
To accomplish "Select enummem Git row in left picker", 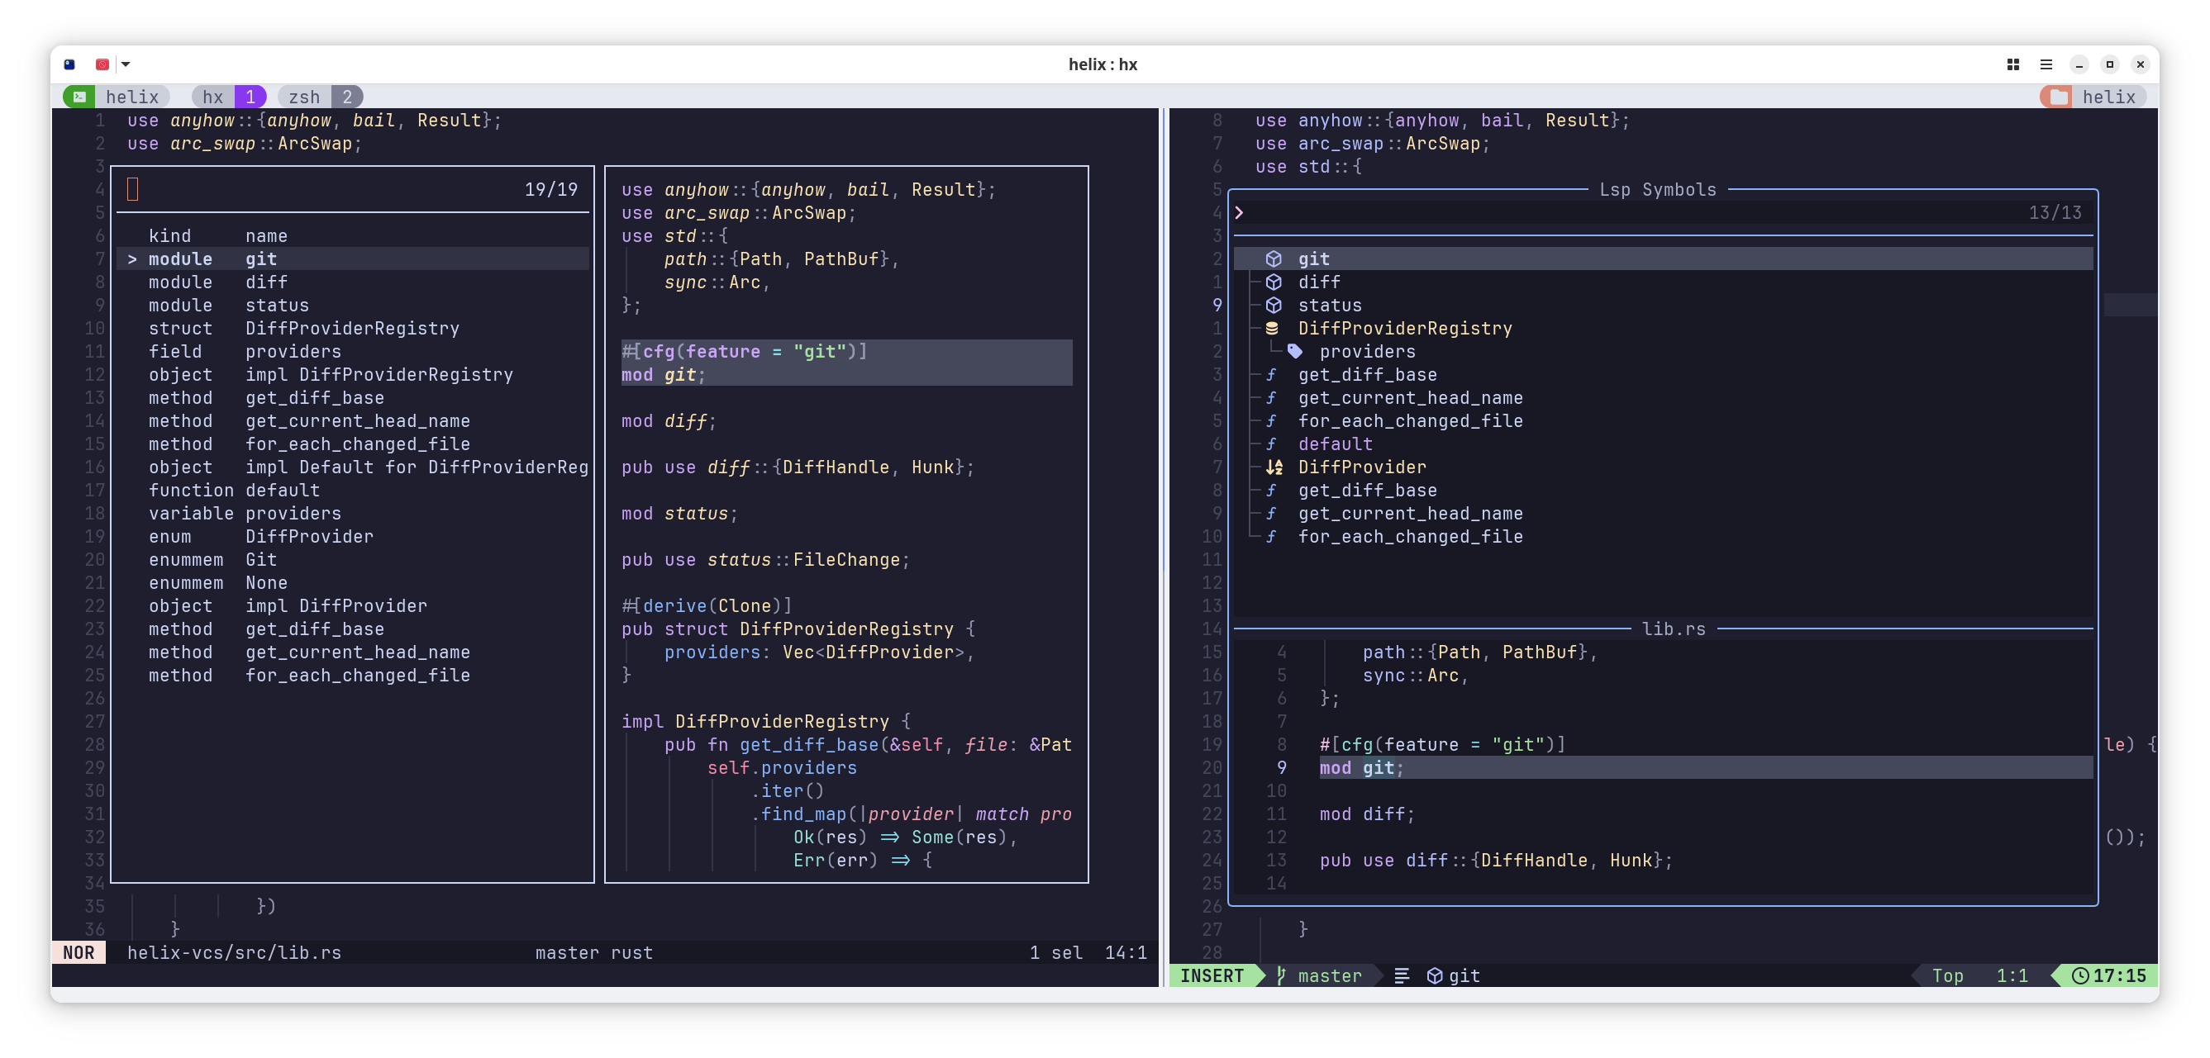I will [354, 560].
